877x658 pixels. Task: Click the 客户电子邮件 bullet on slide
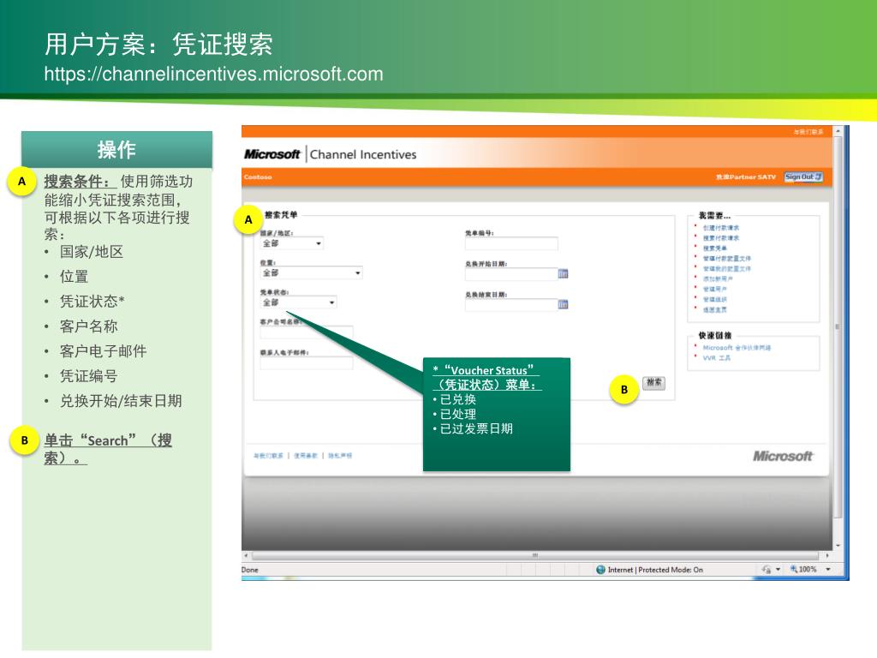click(104, 351)
